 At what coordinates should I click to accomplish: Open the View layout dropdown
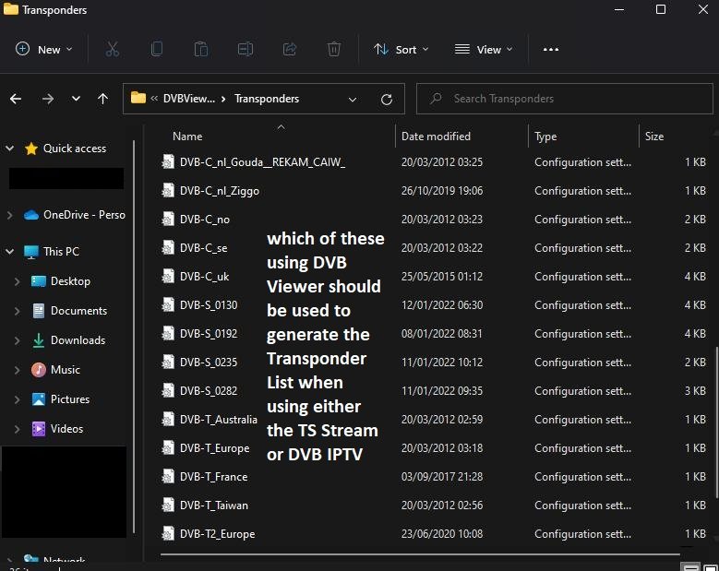point(484,50)
